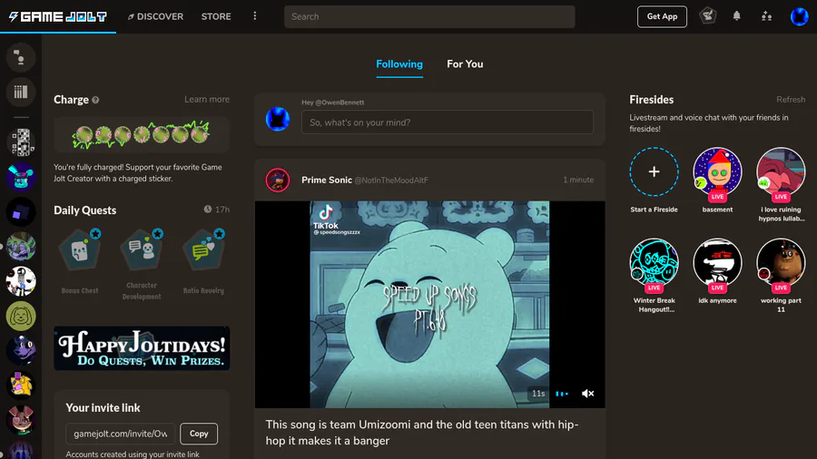817x459 pixels.
Task: Click the Game Jolt logo
Action: [58, 16]
